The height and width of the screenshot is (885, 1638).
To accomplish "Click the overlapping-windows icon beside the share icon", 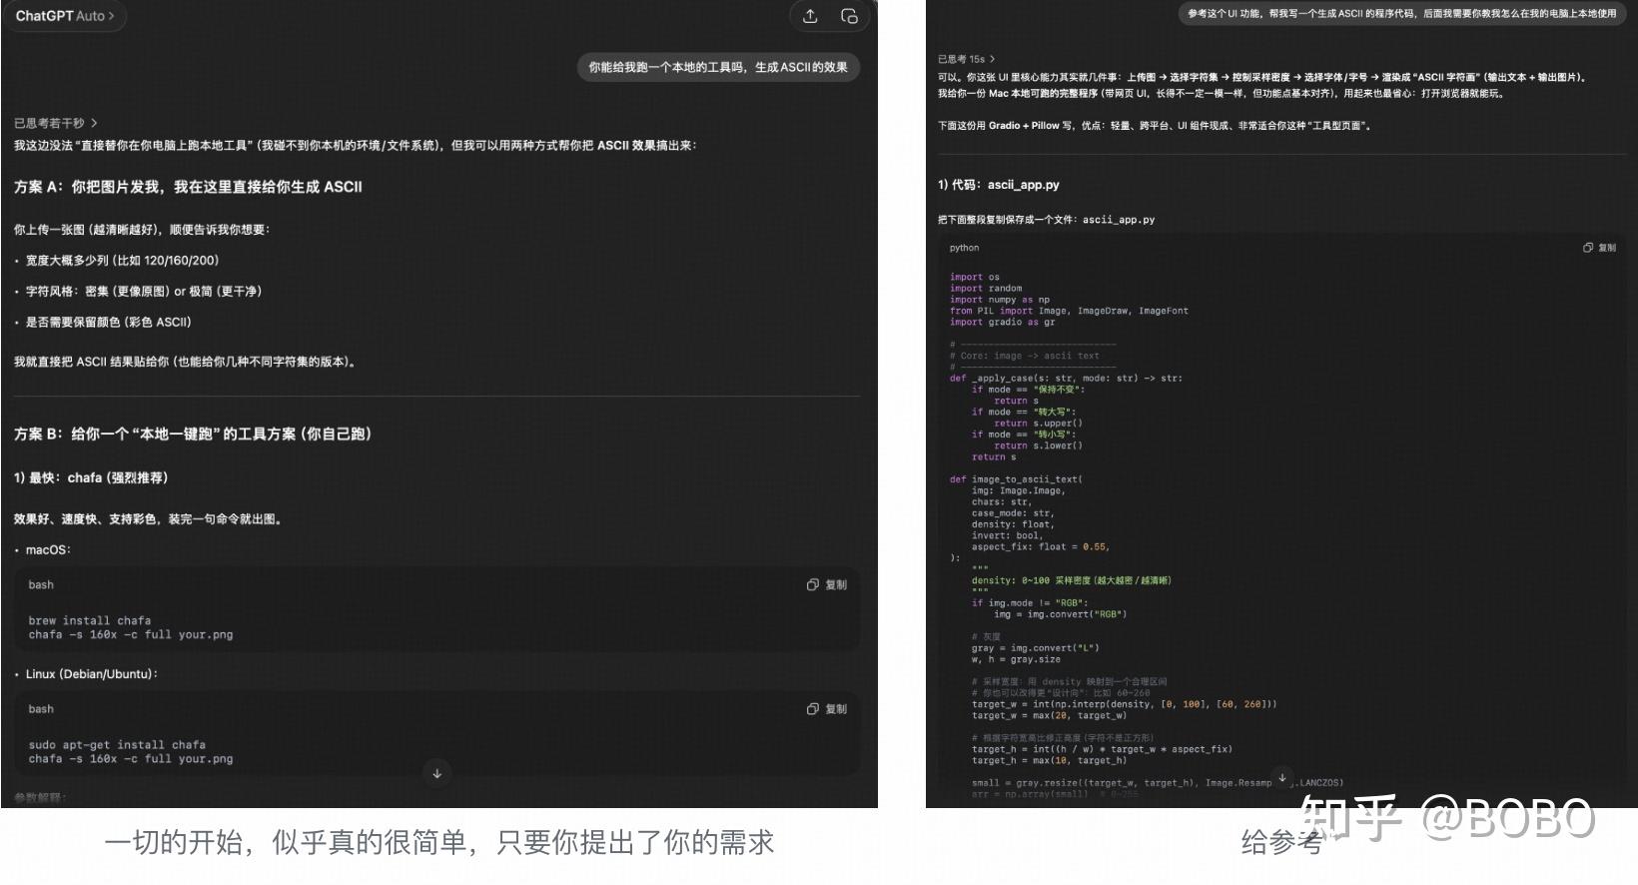I will point(849,16).
